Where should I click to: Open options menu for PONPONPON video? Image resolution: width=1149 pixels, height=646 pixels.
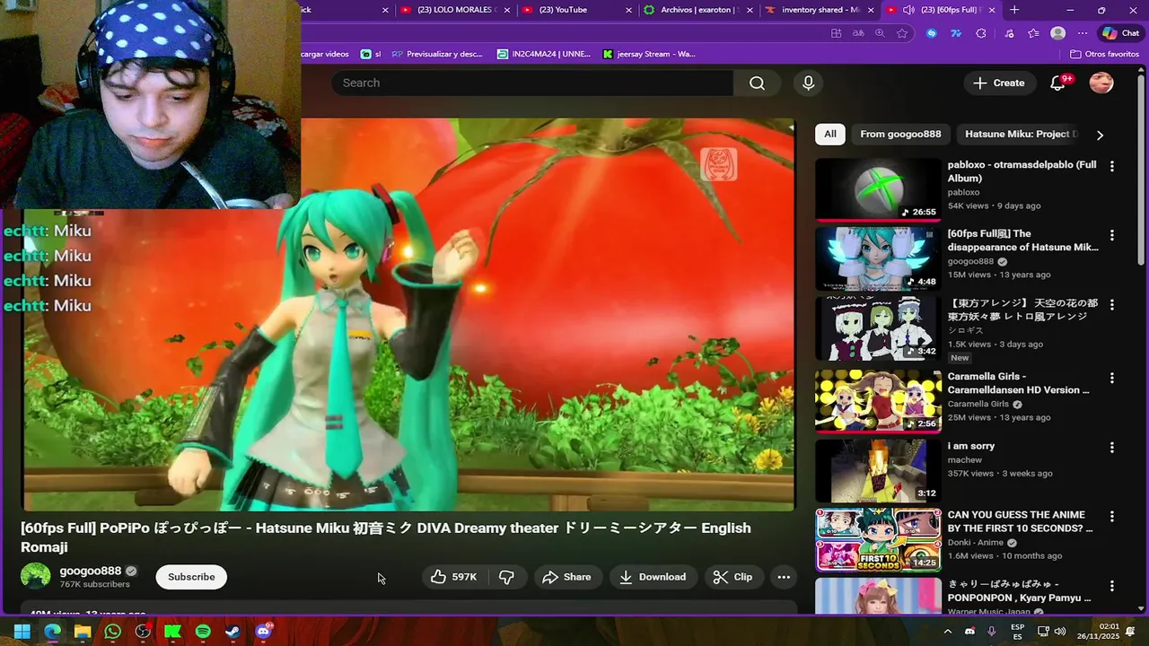pos(1111,585)
